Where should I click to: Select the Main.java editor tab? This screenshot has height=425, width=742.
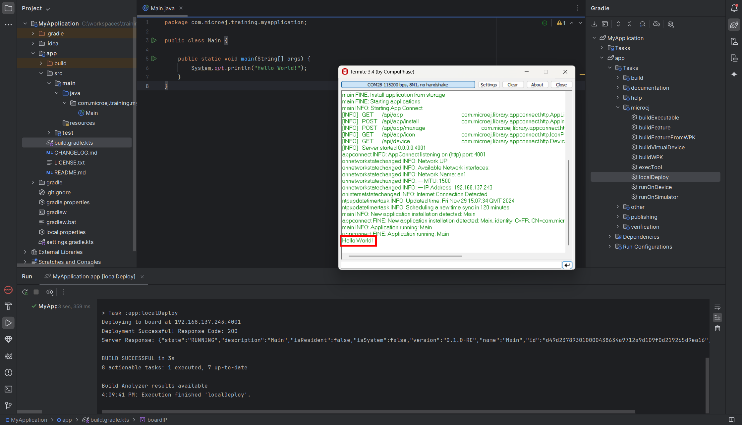pos(162,8)
